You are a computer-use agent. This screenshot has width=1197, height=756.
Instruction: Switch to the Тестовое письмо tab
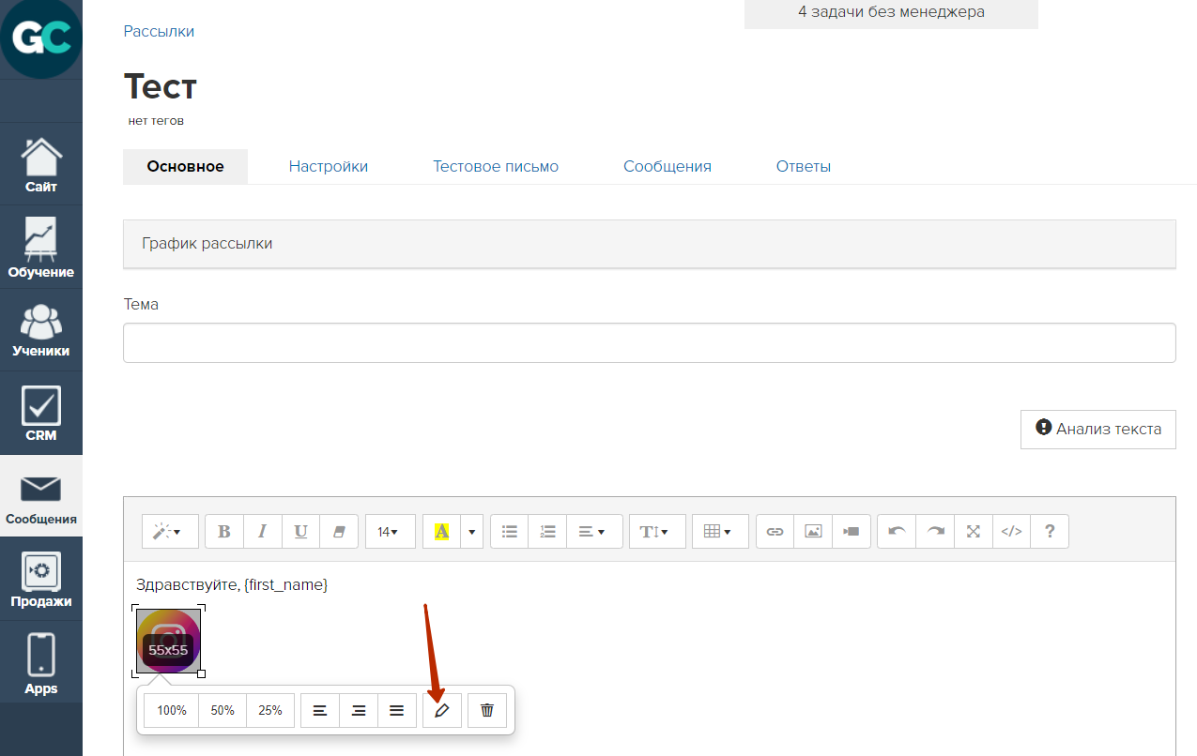tap(495, 166)
